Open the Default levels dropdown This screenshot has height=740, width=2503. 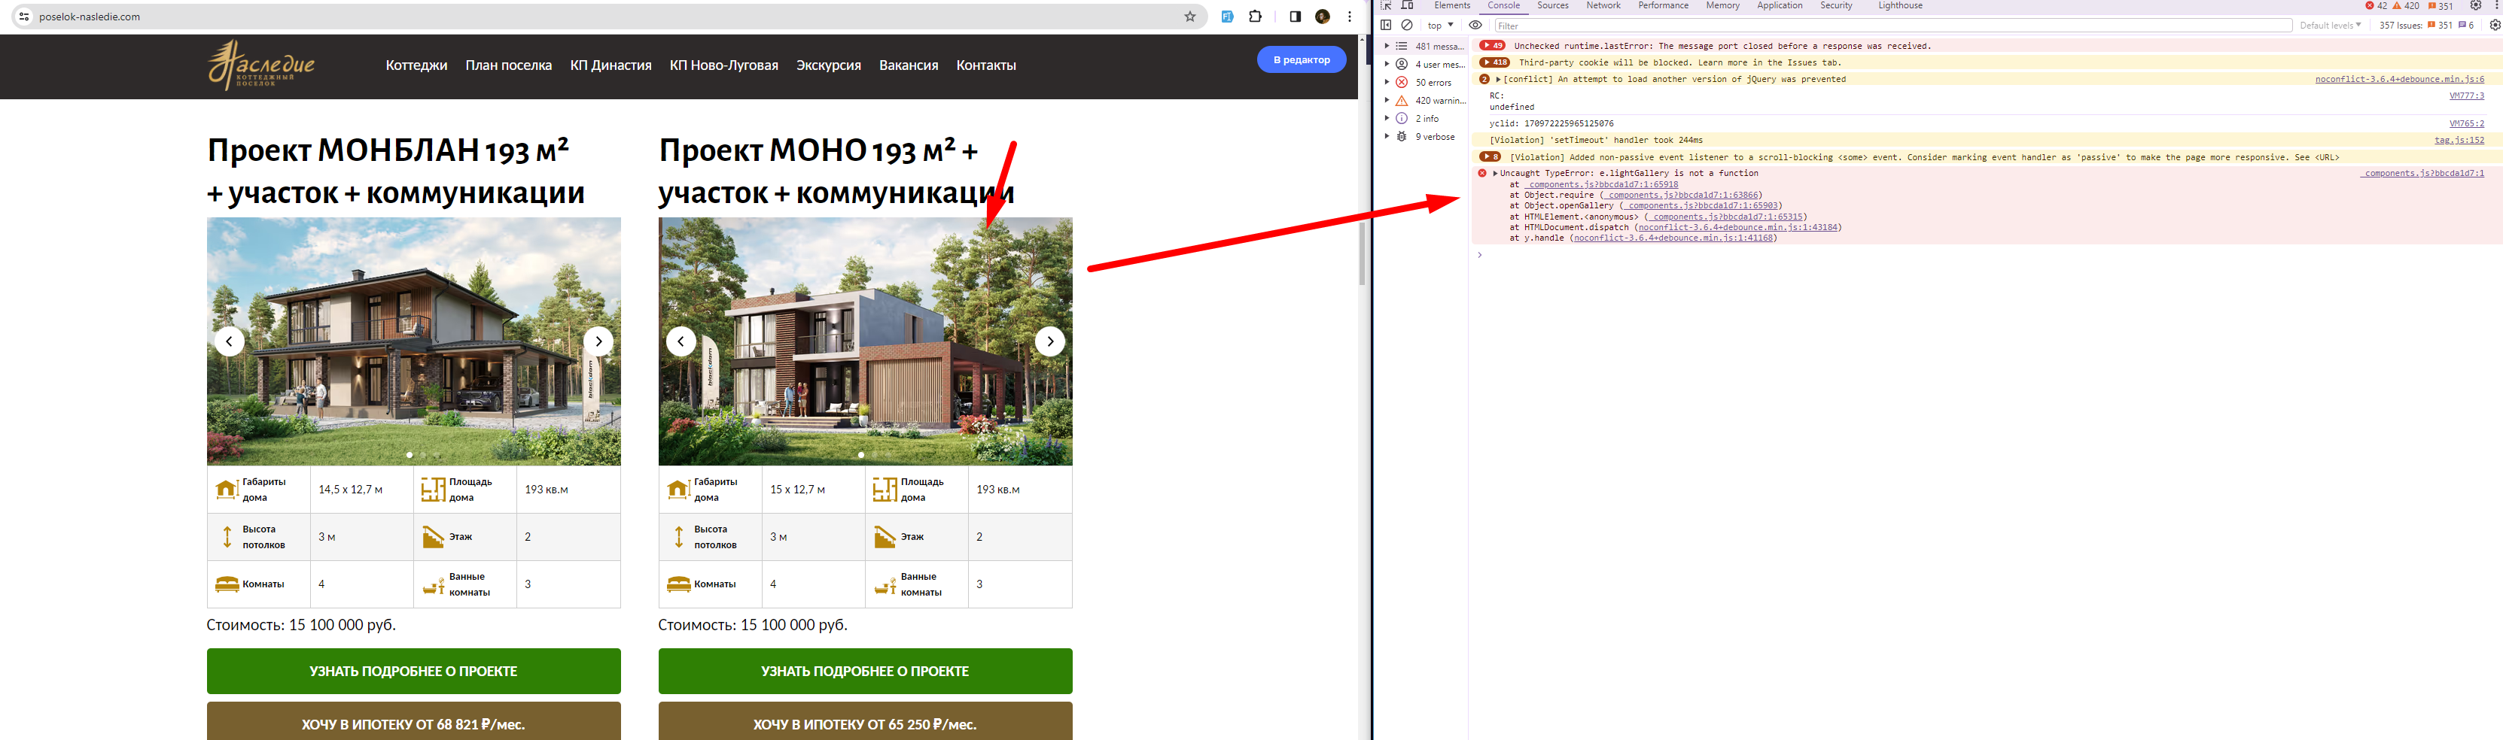tap(2329, 26)
